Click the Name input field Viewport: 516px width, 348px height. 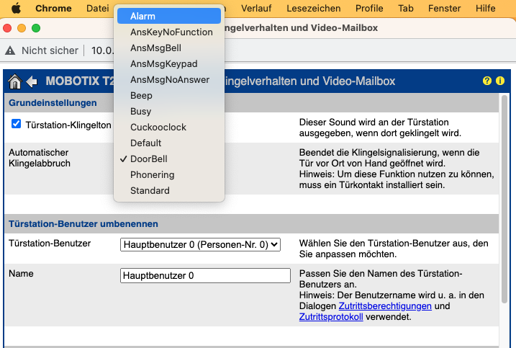205,275
